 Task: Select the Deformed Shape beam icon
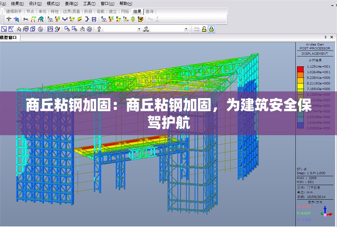click(26, 19)
